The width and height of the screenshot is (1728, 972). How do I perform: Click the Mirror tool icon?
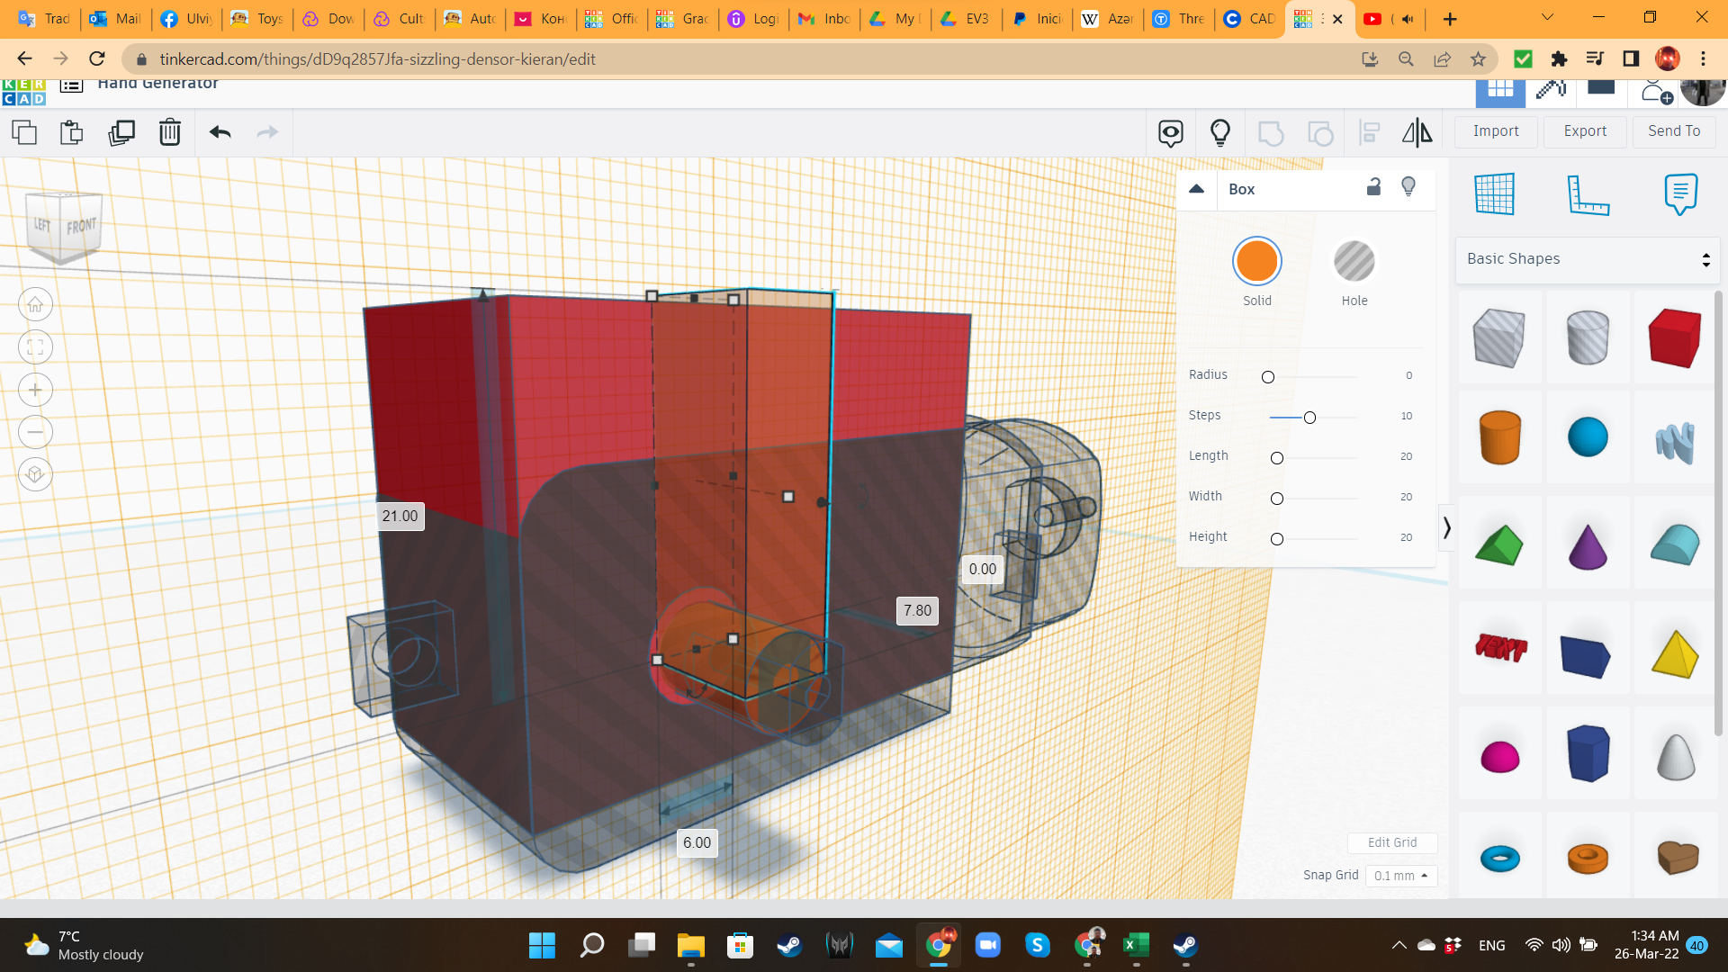[1417, 133]
